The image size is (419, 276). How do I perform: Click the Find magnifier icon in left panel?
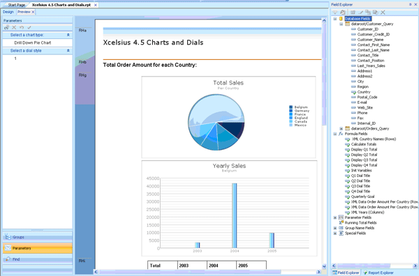point(8,259)
